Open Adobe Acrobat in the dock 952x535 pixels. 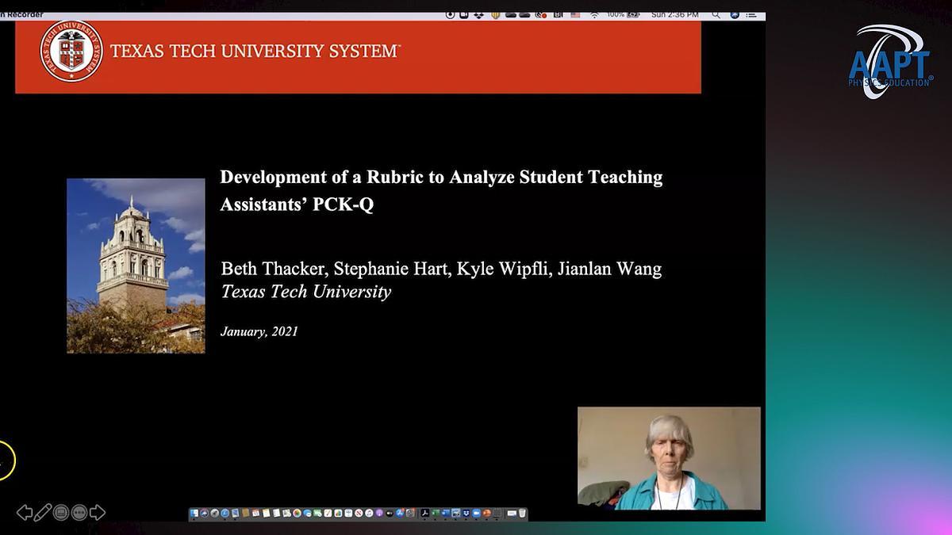pyautogui.click(x=424, y=514)
